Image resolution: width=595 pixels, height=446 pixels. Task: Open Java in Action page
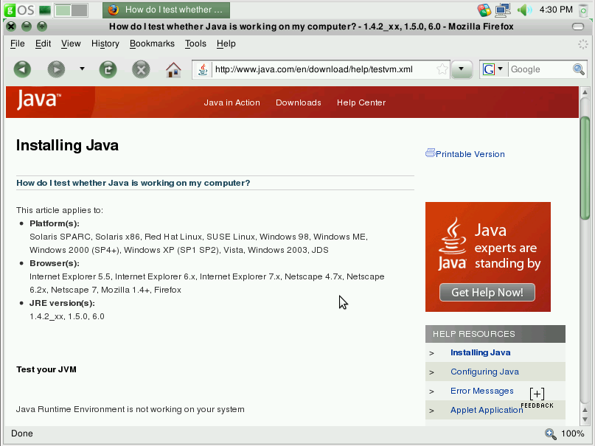click(232, 102)
